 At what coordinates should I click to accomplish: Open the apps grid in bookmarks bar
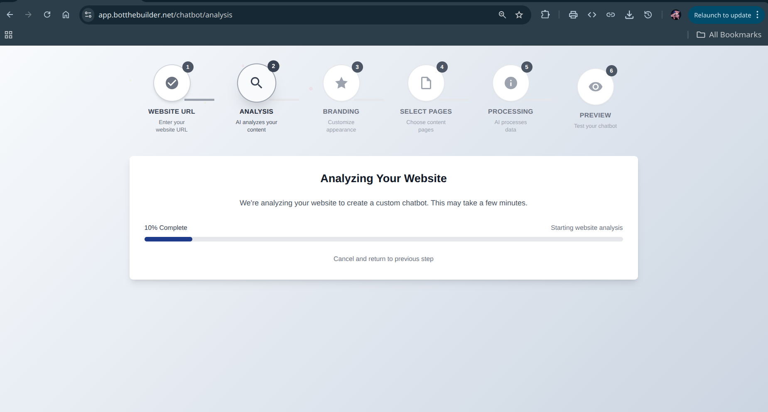point(8,35)
